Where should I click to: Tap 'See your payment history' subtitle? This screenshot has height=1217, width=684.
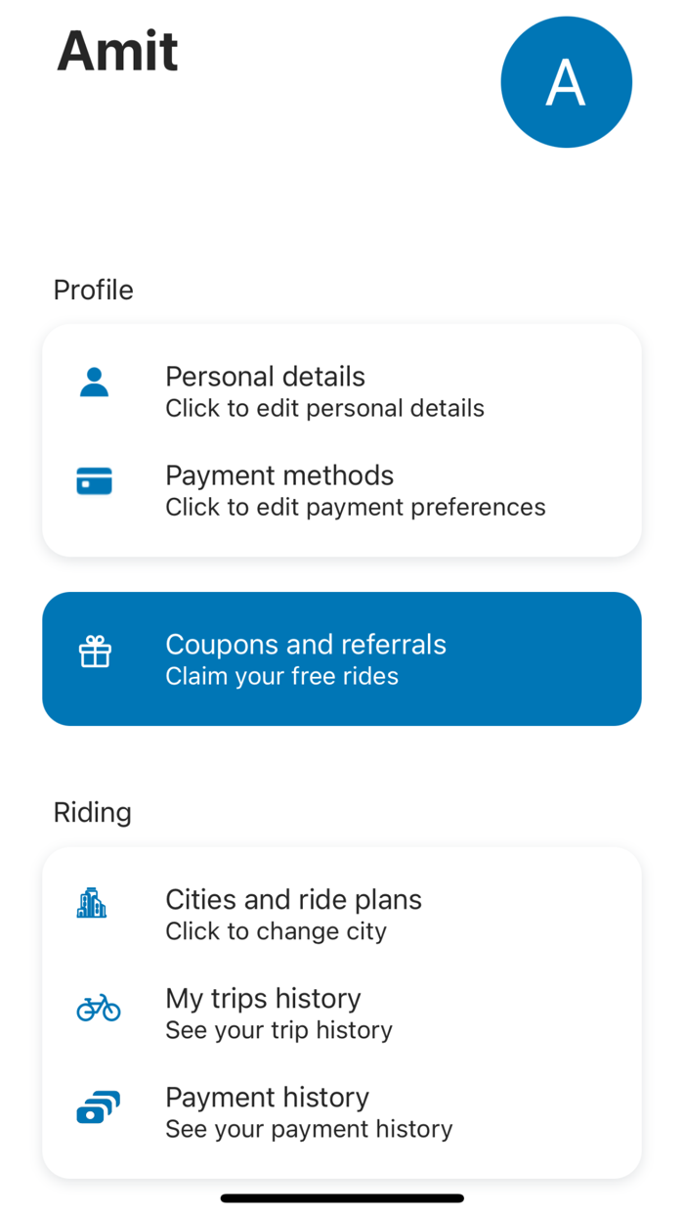pyautogui.click(x=309, y=1129)
